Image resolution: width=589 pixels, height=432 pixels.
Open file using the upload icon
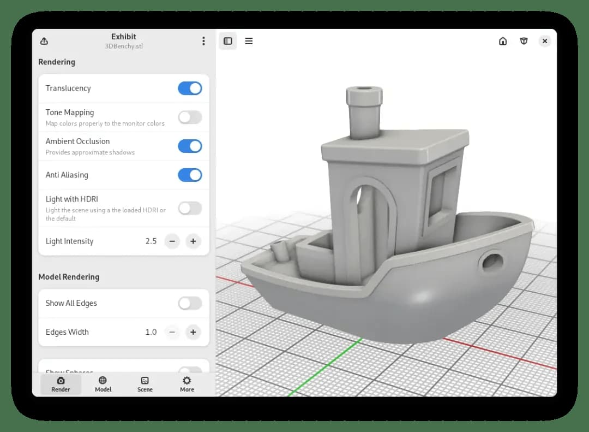44,41
